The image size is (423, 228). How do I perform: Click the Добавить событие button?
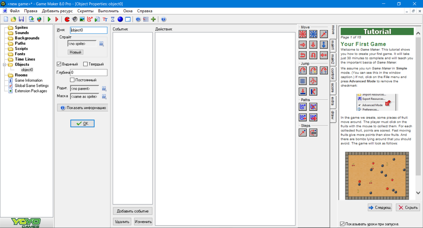pos(133,211)
